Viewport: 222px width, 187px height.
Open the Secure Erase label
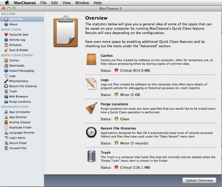click(18, 143)
